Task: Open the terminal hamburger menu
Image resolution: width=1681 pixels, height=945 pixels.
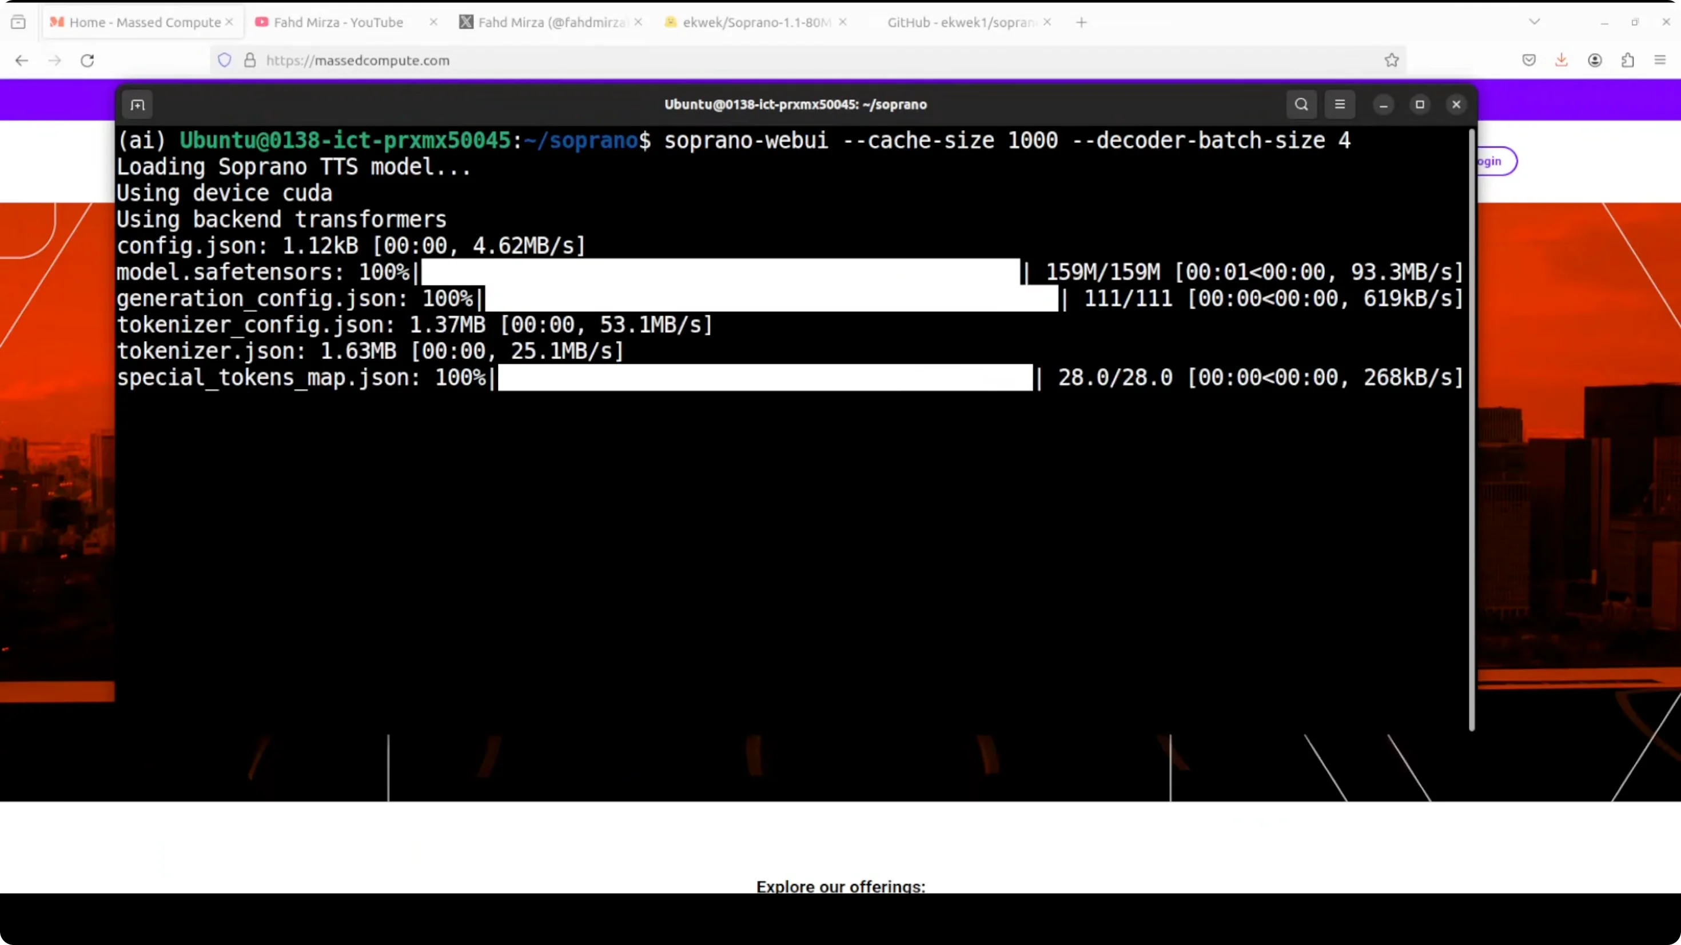Action: (1340, 105)
